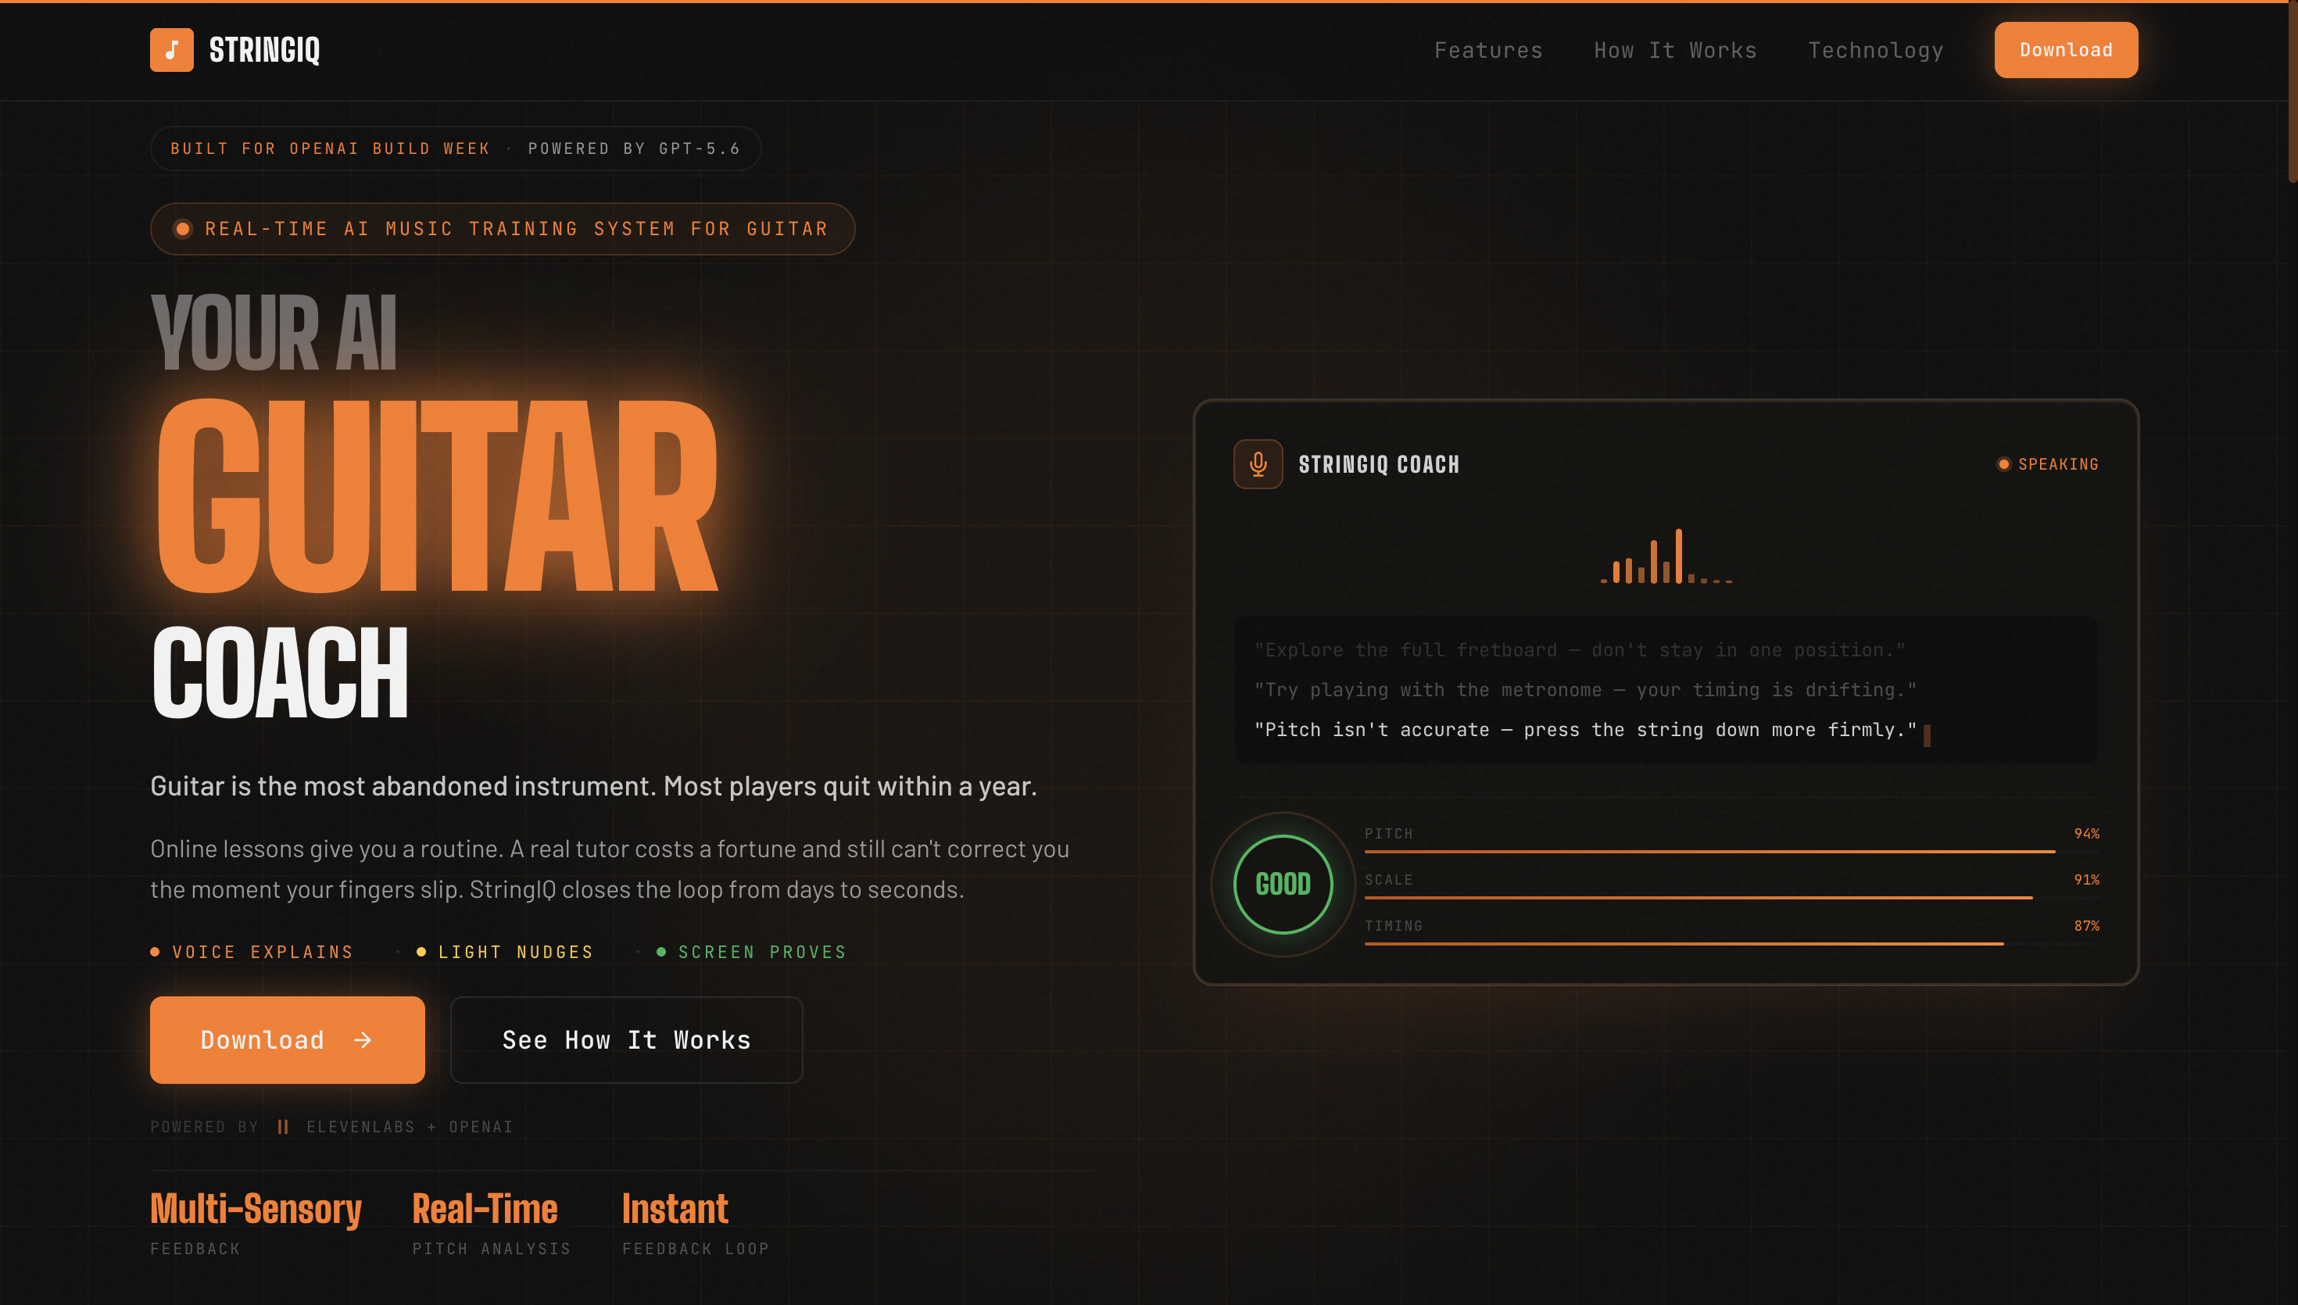The image size is (2298, 1305).
Task: Click the Built for OpenAI Build Week badge
Action: [455, 148]
